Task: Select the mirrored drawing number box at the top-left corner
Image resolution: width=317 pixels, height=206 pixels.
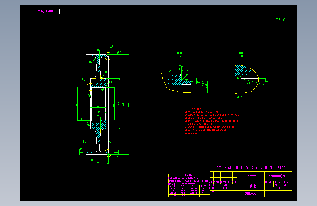Action: (x=47, y=11)
